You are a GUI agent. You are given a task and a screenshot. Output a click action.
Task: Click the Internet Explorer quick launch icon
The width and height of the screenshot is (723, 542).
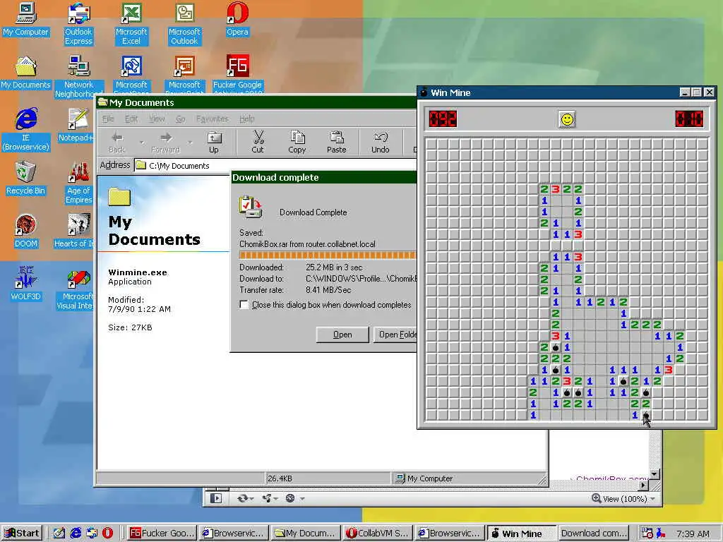[x=76, y=533]
